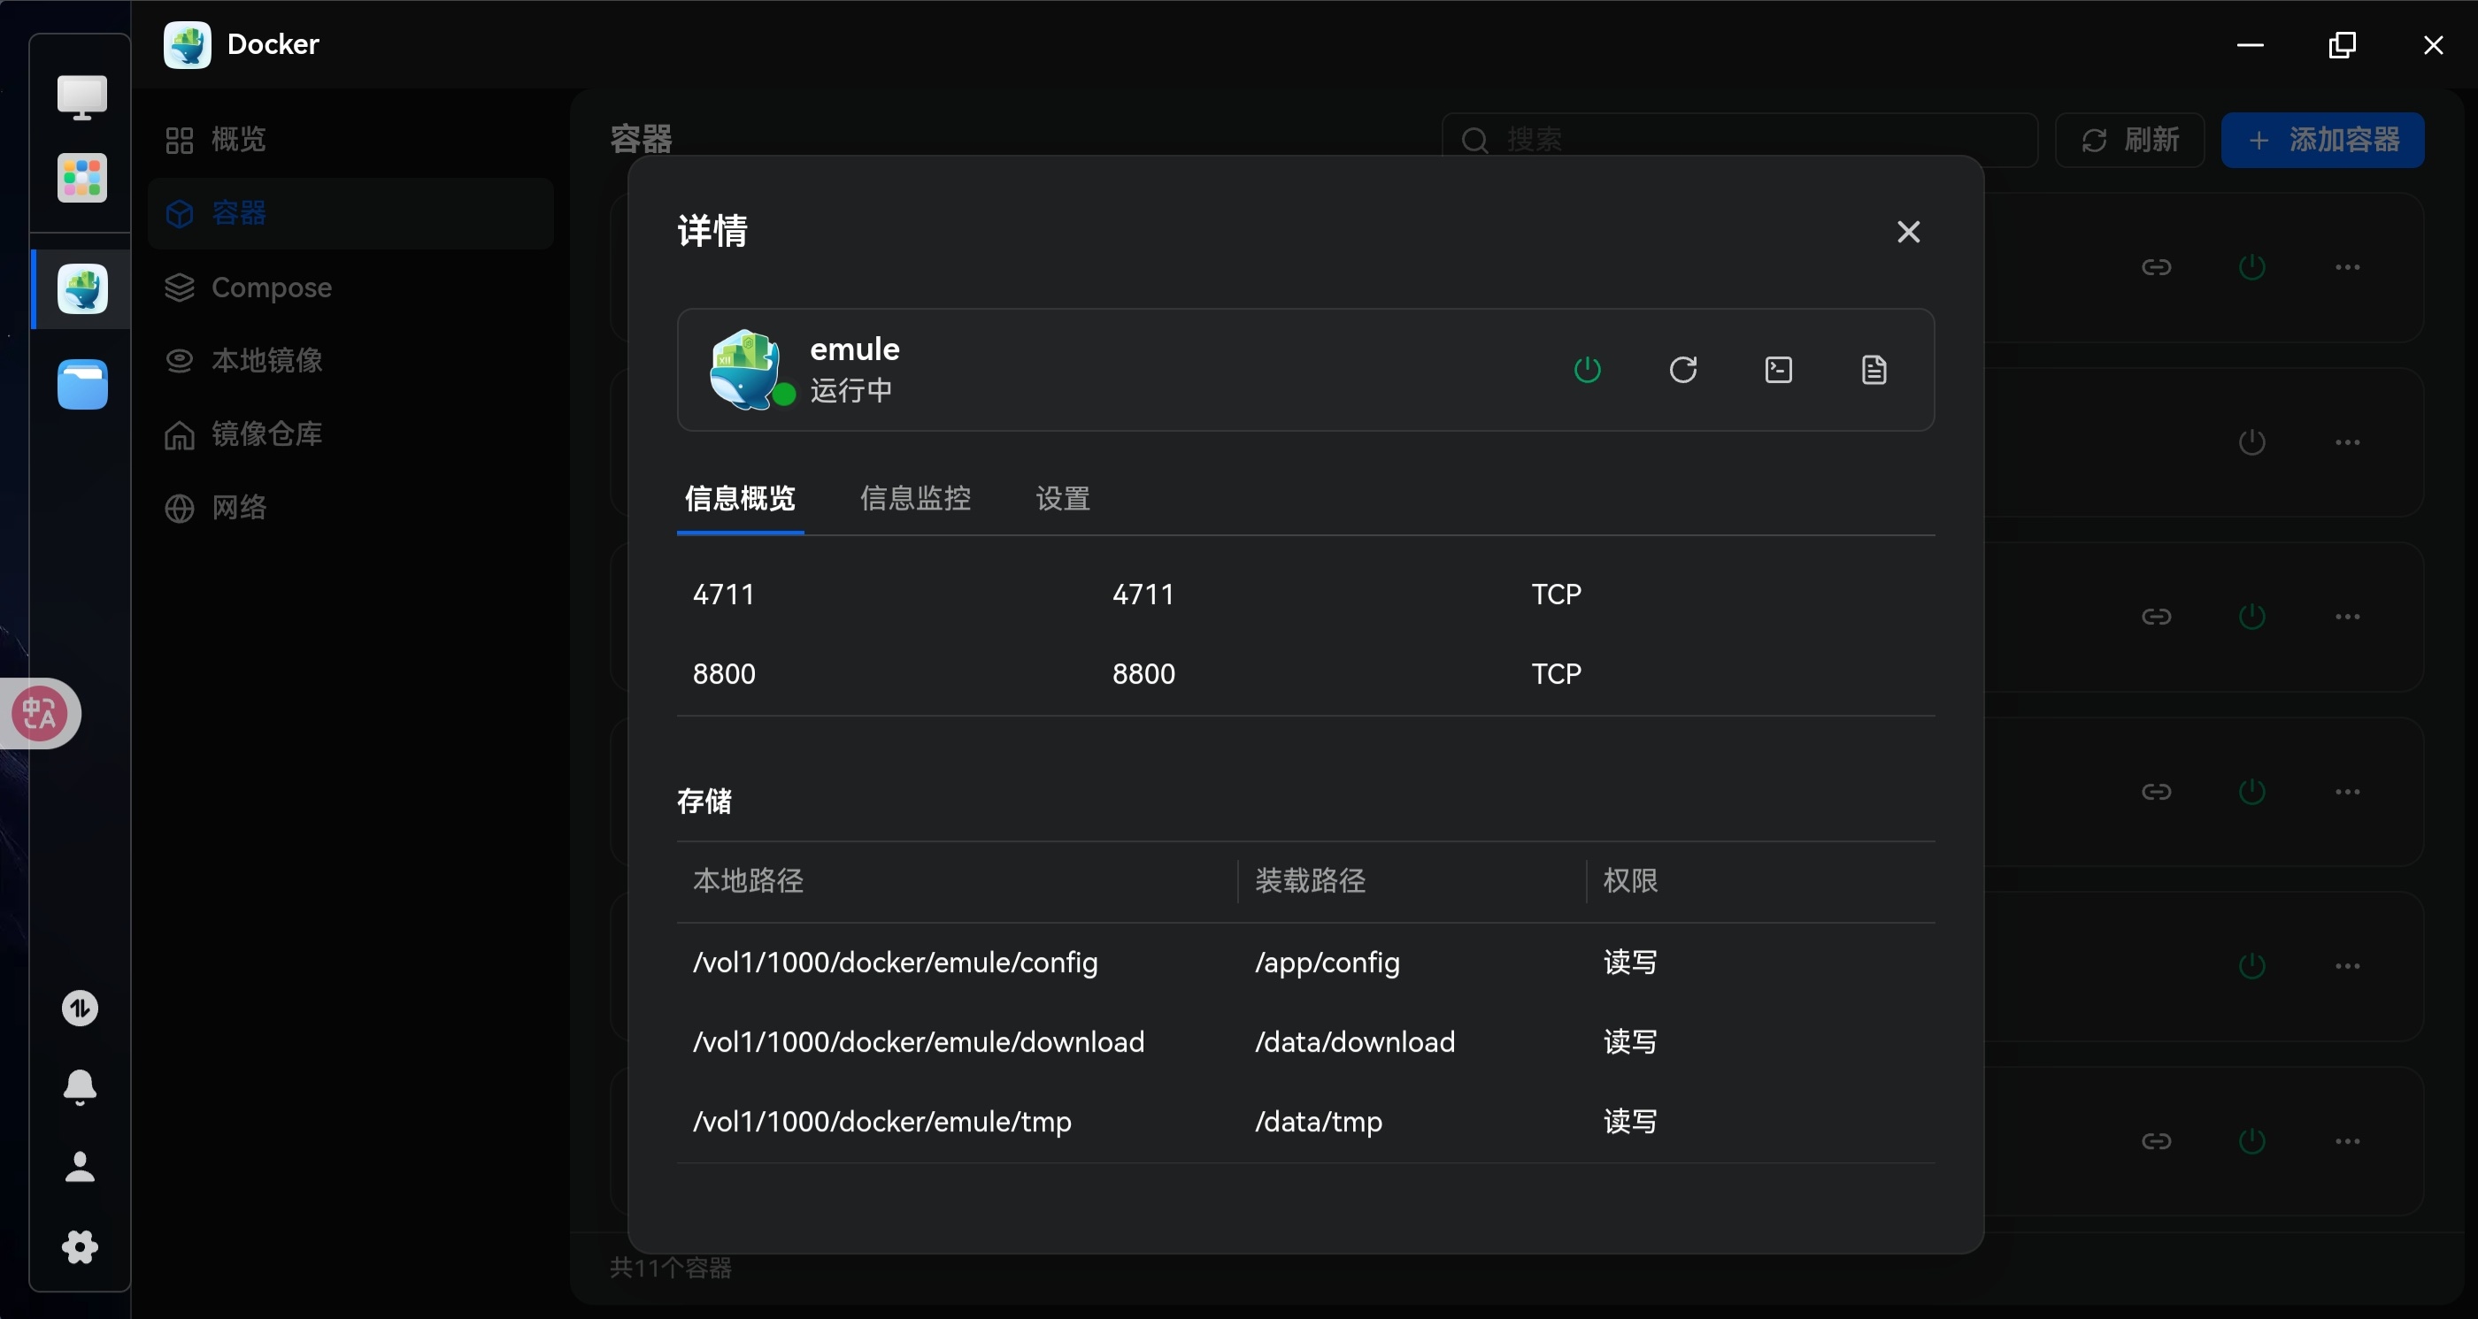This screenshot has width=2478, height=1319.
Task: Click the 添加容器 button
Action: 2322,140
